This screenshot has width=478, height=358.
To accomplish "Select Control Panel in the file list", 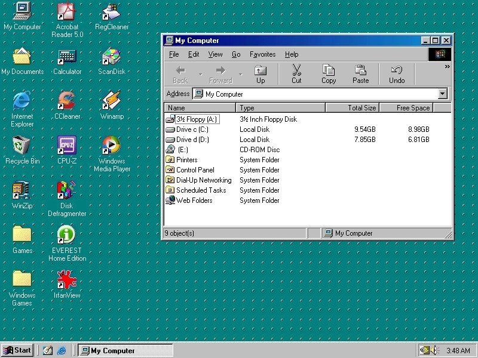I will pyautogui.click(x=195, y=170).
